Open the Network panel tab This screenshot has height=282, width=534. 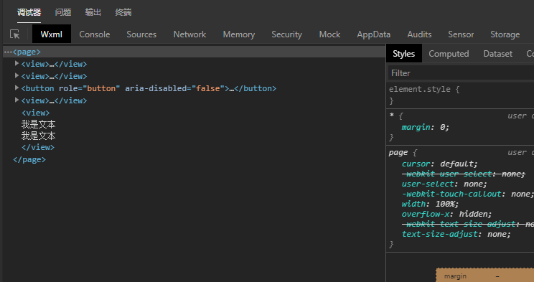(x=189, y=34)
